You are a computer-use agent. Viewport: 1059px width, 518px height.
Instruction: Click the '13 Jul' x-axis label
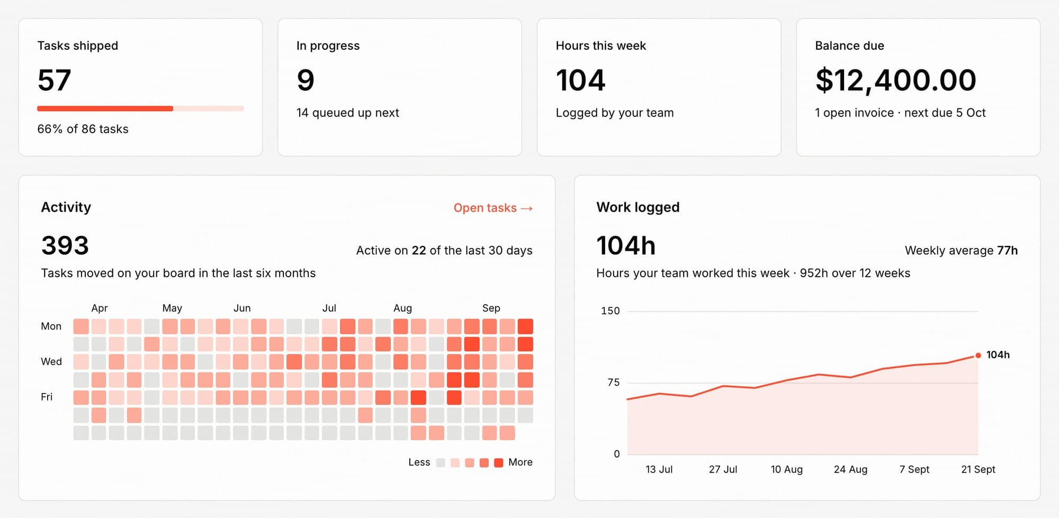coord(659,470)
